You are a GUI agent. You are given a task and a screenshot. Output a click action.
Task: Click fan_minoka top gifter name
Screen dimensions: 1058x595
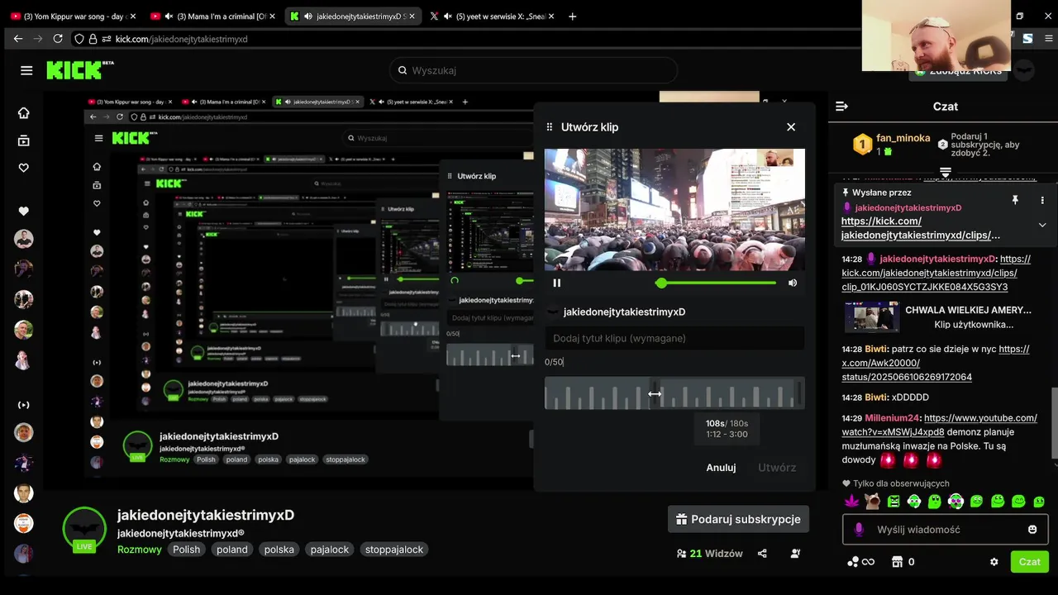click(x=903, y=138)
